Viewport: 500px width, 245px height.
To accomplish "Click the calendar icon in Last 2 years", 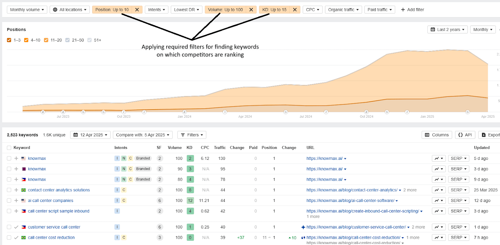I will [x=433, y=30].
